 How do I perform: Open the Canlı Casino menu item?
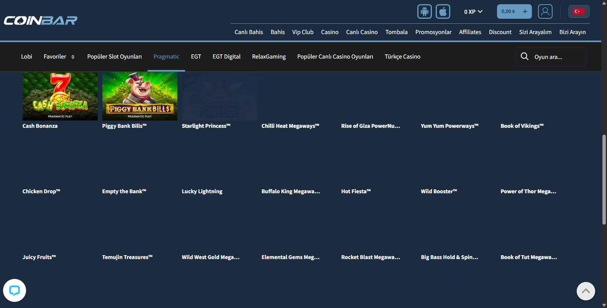362,32
